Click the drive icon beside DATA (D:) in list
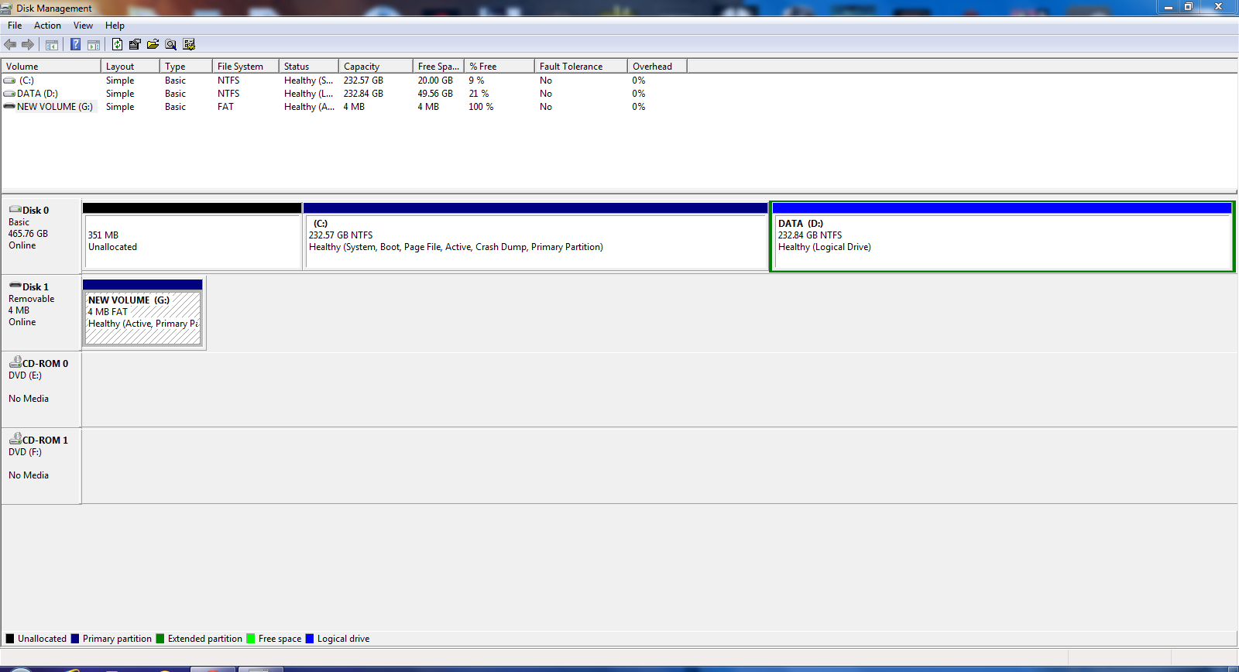Screen dimensions: 1239x672 click(9, 94)
